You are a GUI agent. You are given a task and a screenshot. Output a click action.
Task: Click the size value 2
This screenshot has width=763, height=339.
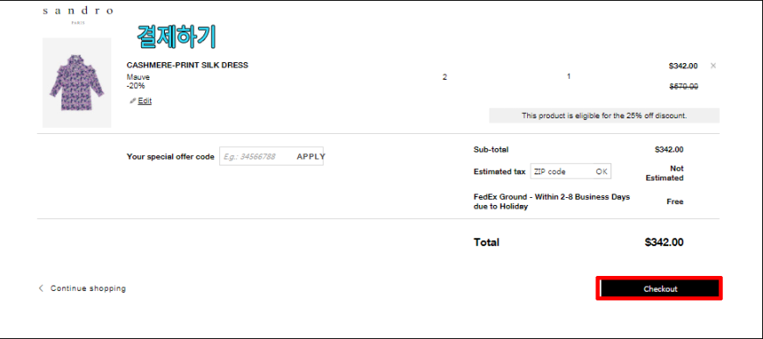[445, 77]
